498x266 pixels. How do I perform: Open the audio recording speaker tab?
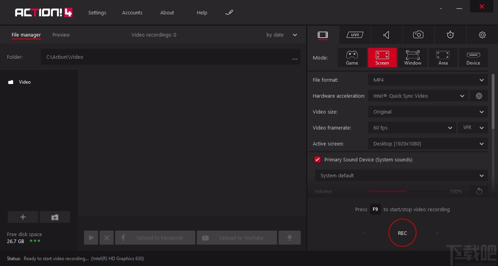[x=386, y=35]
